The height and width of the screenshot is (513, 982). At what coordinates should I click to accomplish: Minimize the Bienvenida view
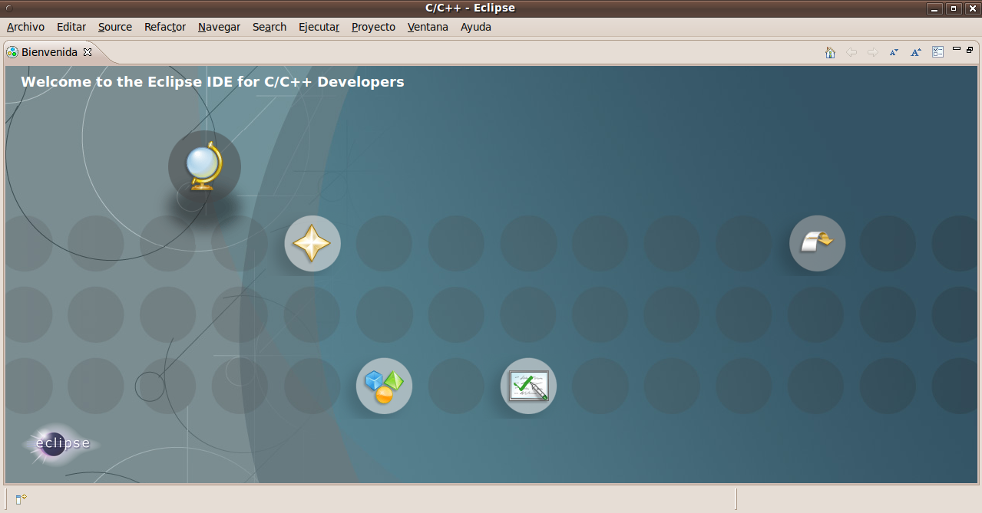pyautogui.click(x=957, y=49)
